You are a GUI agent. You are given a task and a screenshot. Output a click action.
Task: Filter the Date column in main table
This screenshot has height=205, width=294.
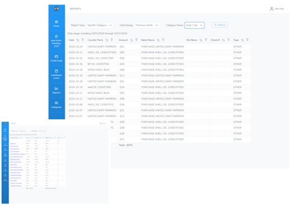pos(82,40)
